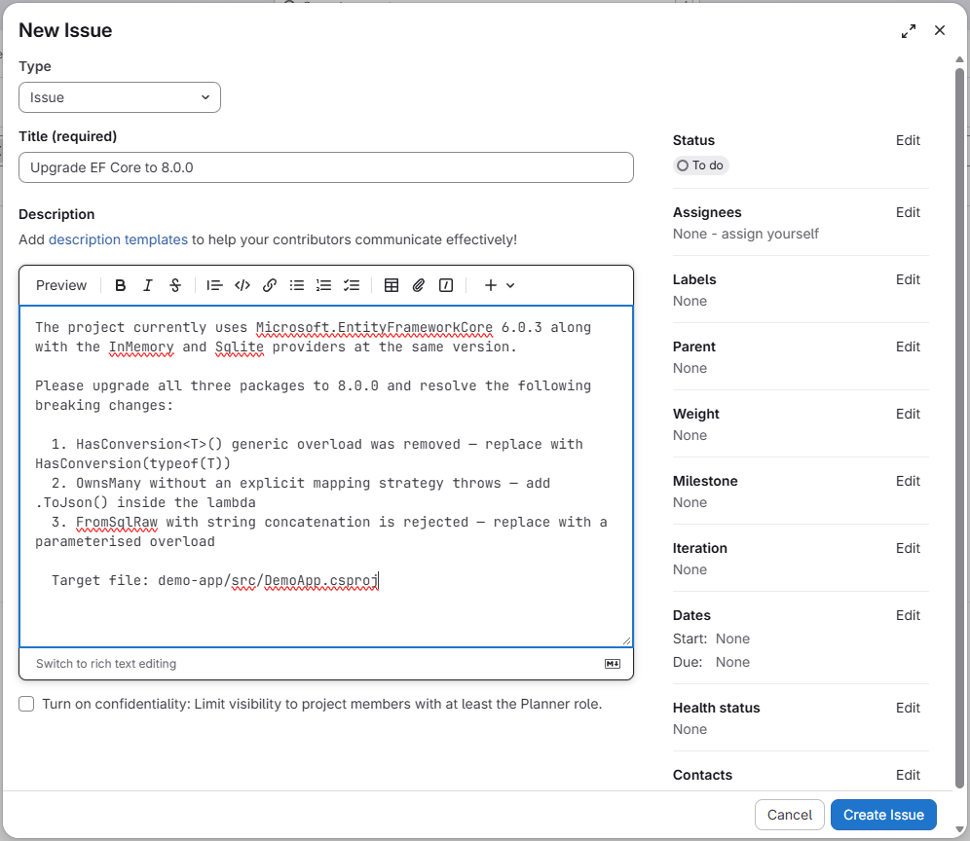The width and height of the screenshot is (970, 841).
Task: Apply italic formatting to description text
Action: [x=148, y=285]
